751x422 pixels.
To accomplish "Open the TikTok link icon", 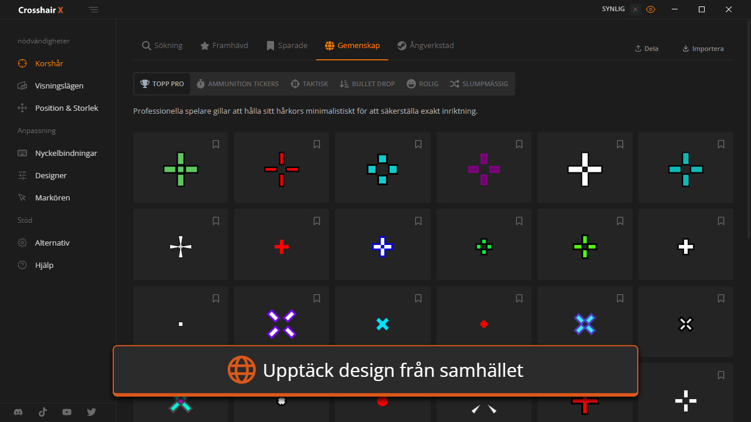I will pos(43,412).
